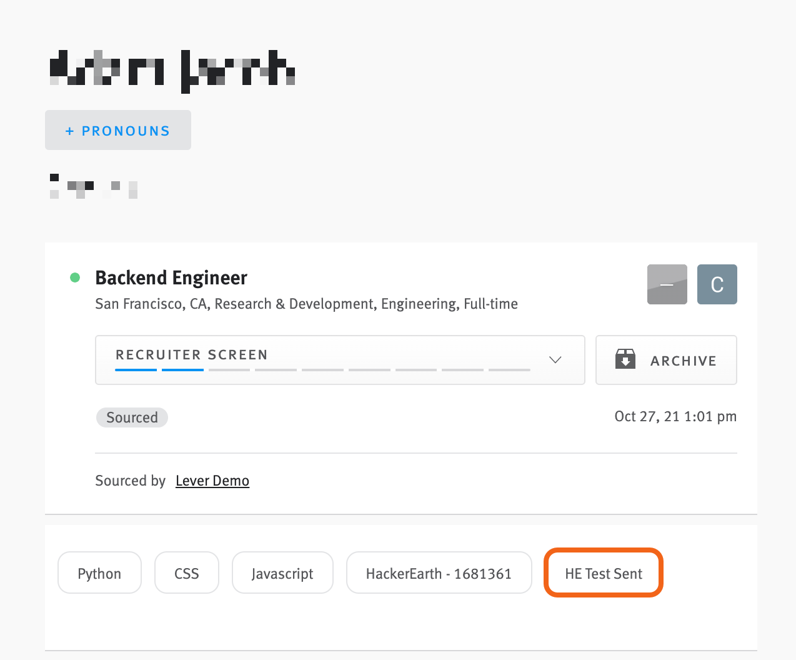This screenshot has width=796, height=660.
Task: Select the Python skill tag
Action: pyautogui.click(x=99, y=572)
